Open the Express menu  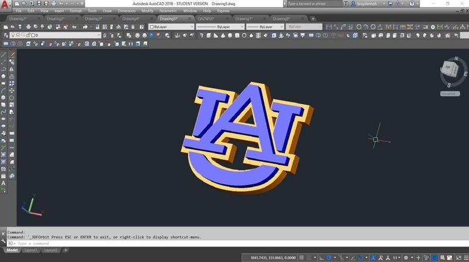click(223, 11)
